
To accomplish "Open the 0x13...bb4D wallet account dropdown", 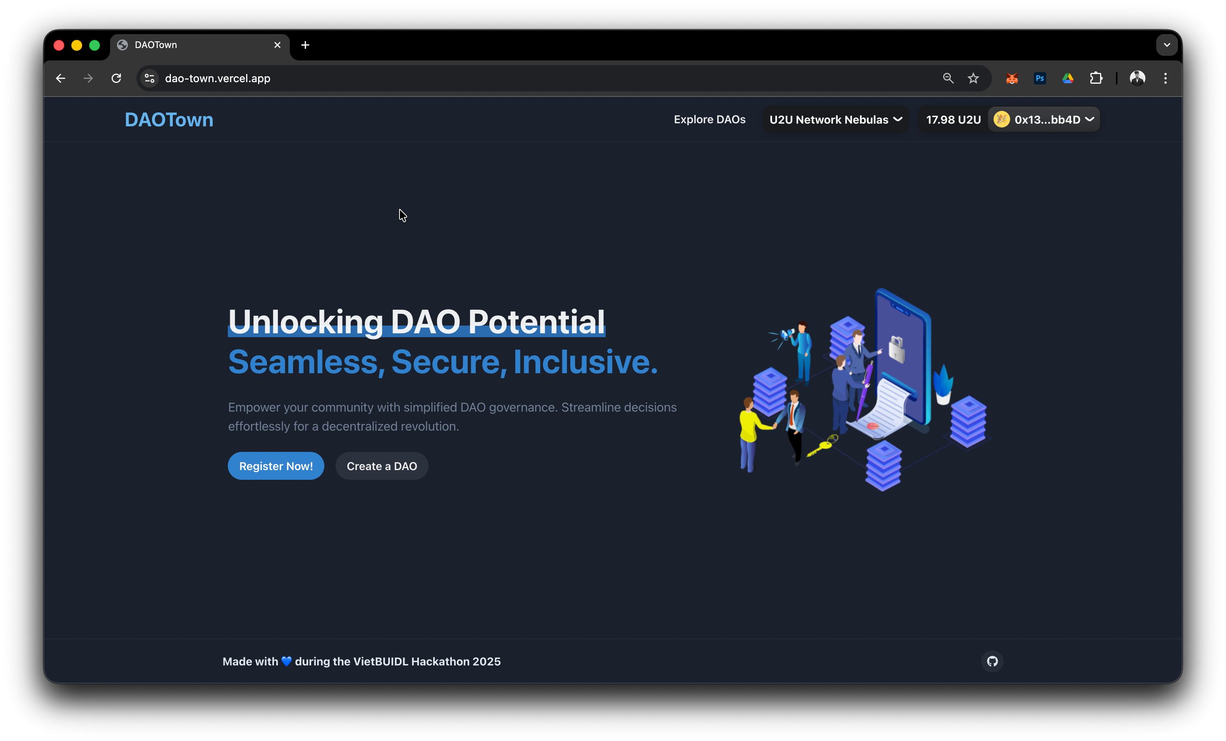I will (1044, 119).
